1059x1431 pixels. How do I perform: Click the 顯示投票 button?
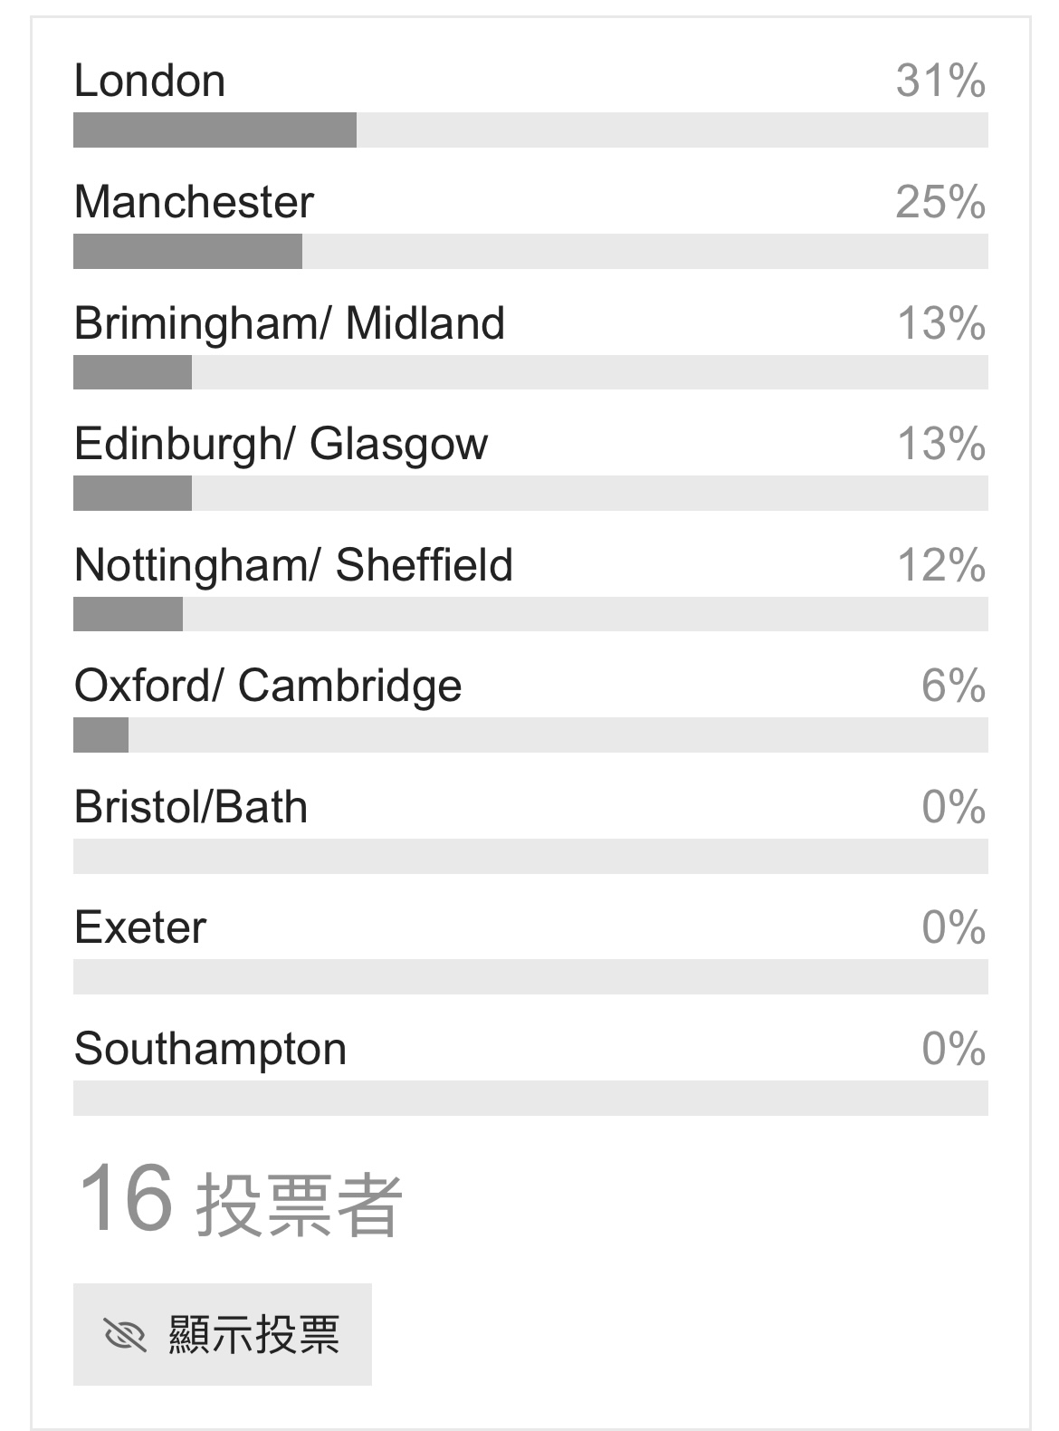click(x=223, y=1334)
